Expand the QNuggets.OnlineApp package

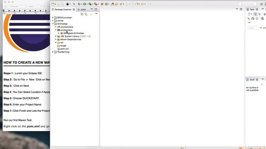pyautogui.click(x=59, y=33)
